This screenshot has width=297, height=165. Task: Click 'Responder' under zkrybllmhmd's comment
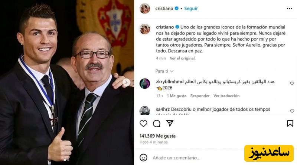point(200,96)
